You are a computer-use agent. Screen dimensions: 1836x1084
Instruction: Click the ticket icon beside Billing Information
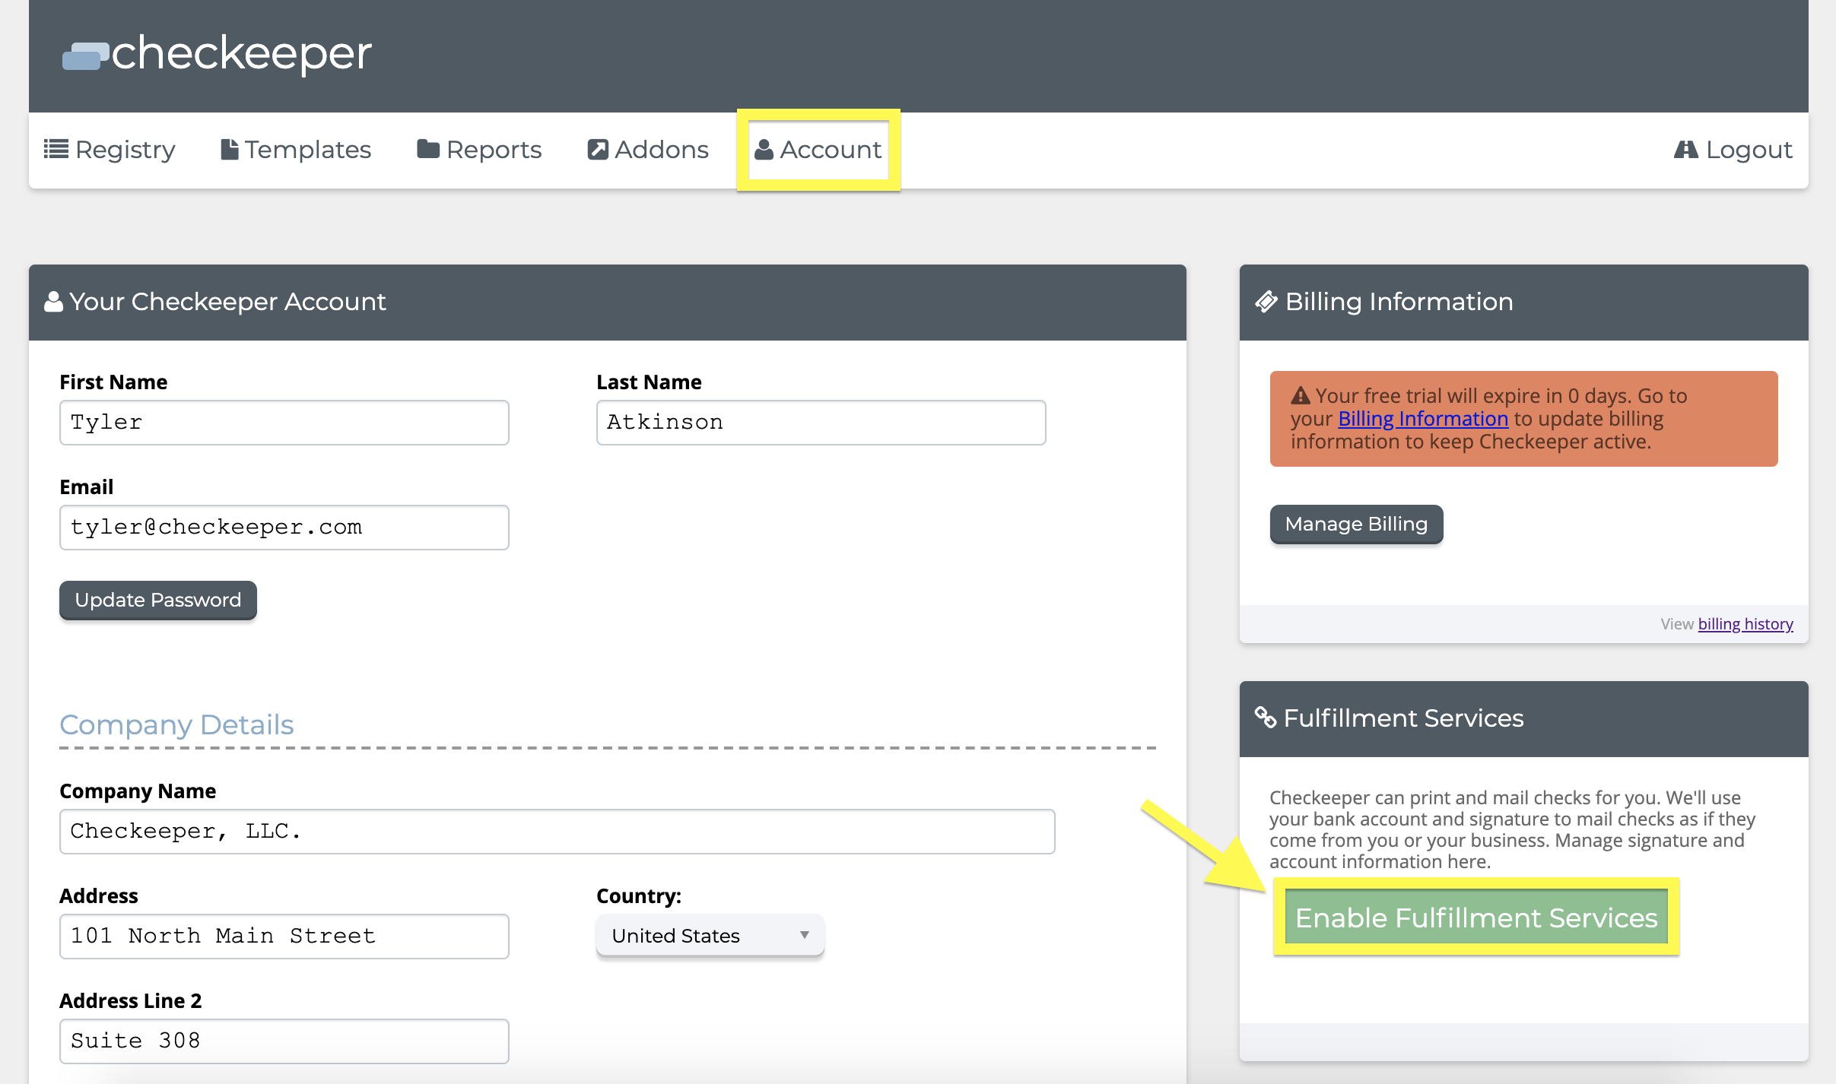1266,302
